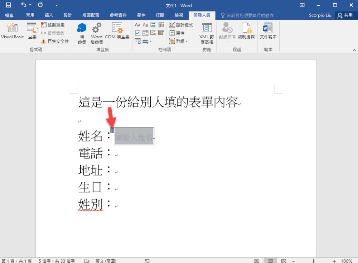Insert a building block gallery control
358x263 pixels.
point(161,25)
